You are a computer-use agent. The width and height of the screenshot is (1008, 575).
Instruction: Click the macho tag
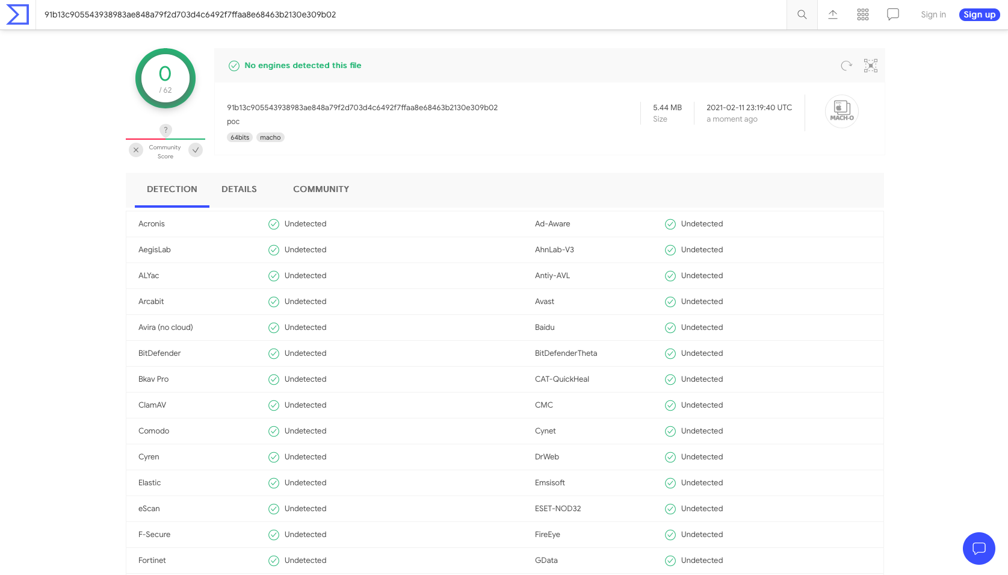click(270, 137)
